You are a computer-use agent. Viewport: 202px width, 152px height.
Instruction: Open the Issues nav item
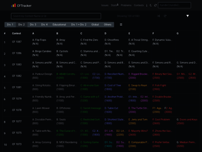(105, 5)
